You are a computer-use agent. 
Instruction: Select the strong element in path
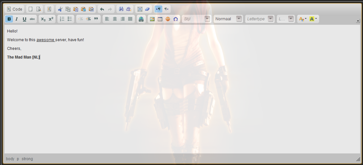point(27,159)
